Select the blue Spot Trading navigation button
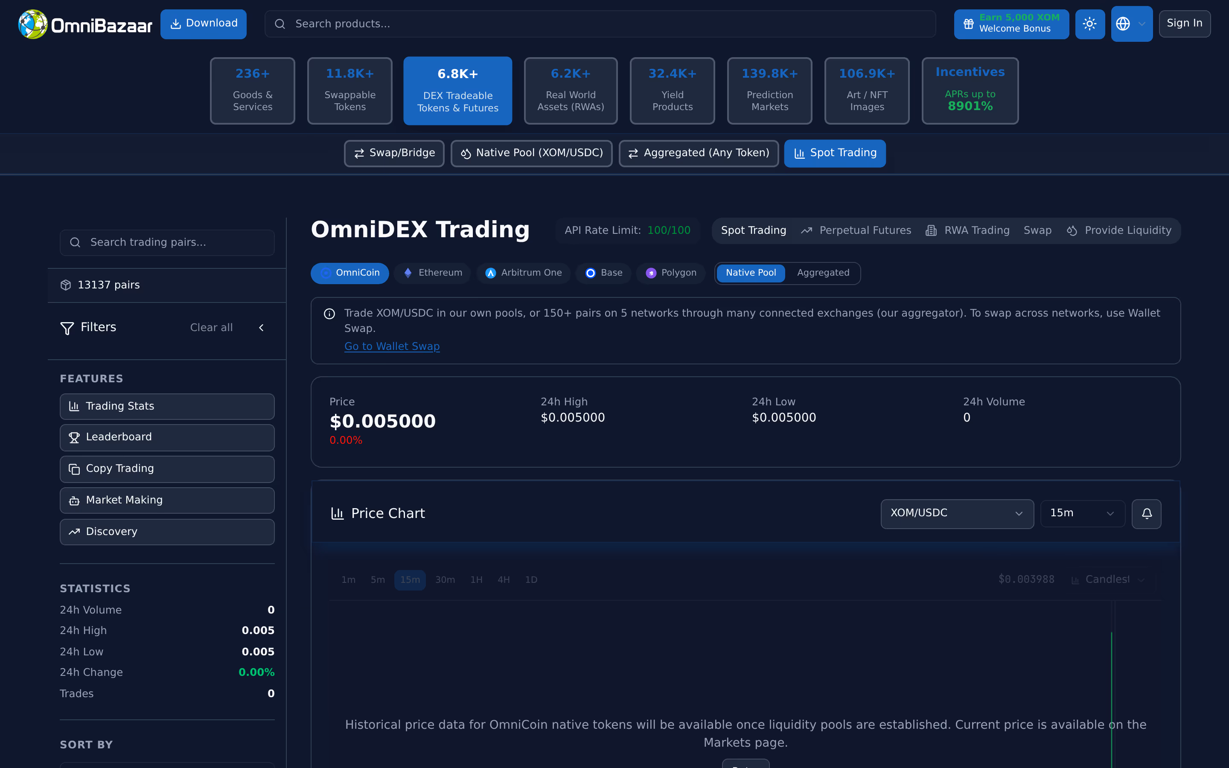This screenshot has width=1229, height=768. [x=835, y=154]
